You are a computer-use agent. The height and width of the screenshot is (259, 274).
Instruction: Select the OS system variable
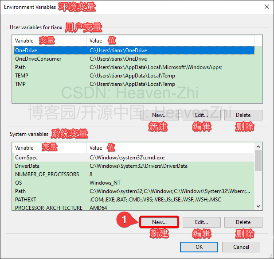pyautogui.click(x=134, y=183)
